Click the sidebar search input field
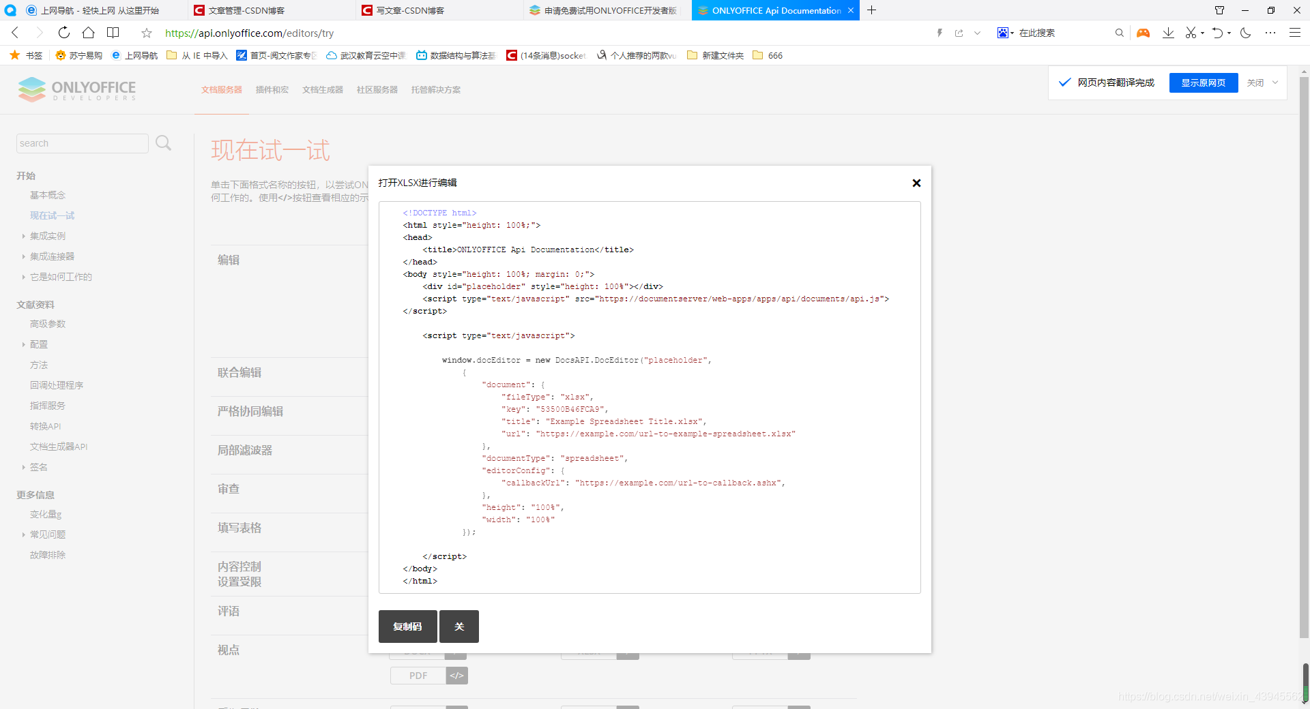The height and width of the screenshot is (709, 1310). pyautogui.click(x=82, y=143)
